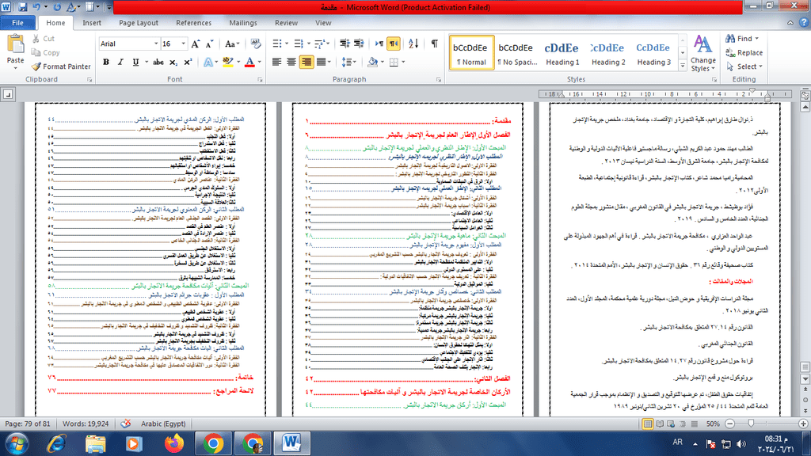Screen dimensions: 811x456
Task: Open the Change Case dropdown
Action: pos(232,44)
